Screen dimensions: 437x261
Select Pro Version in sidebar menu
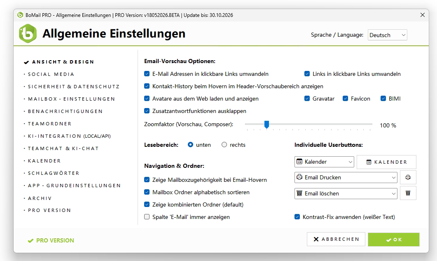(x=49, y=210)
